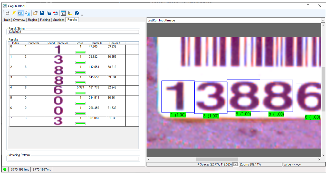This screenshot has height=173, width=329.
Task: Save the current image using the floppy disk icon
Action: pos(42,13)
